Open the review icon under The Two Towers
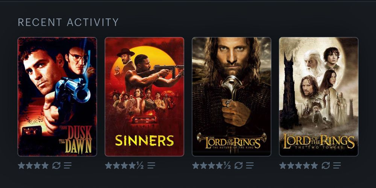376x188 pixels. pyautogui.click(x=337, y=165)
